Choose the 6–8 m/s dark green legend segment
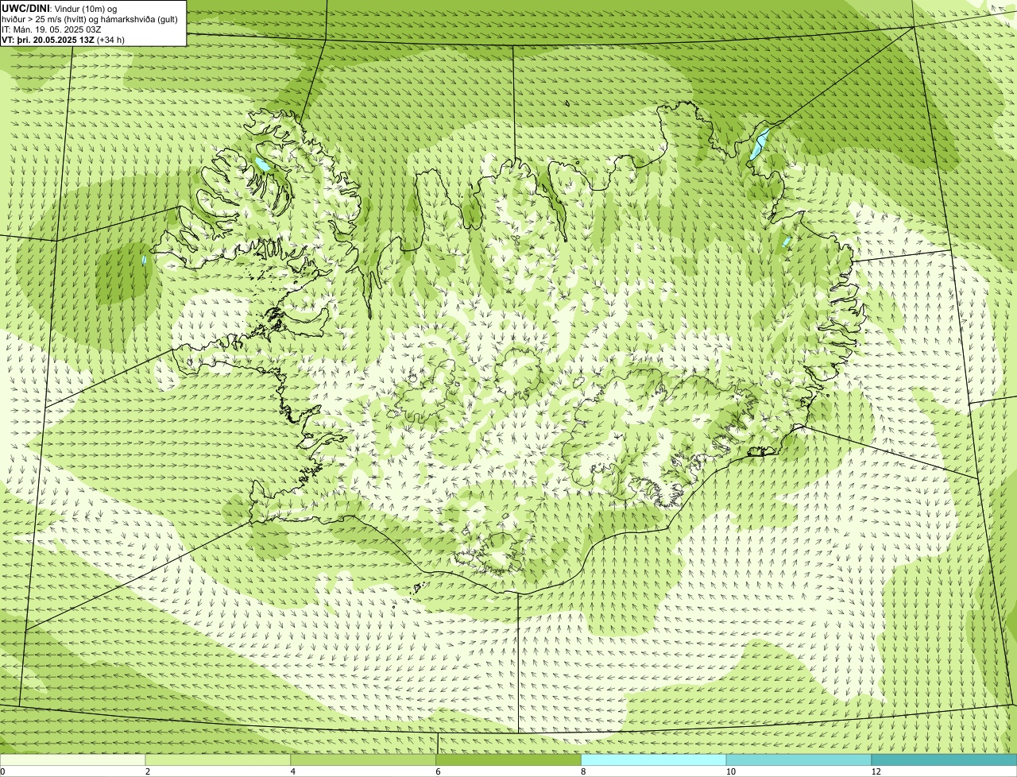This screenshot has height=777, width=1017. click(x=509, y=760)
